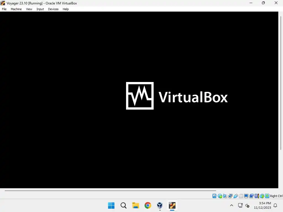Click inside the VM display showing VirtualBox logo
The image size is (283, 212).
(x=139, y=100)
